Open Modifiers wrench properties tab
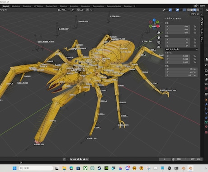The height and width of the screenshot is (172, 208). coord(206,104)
